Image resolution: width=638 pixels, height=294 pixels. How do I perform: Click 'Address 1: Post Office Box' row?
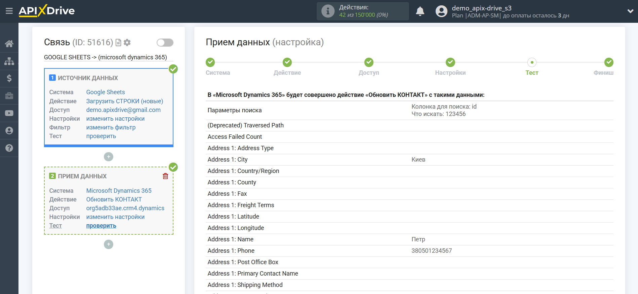click(409, 262)
